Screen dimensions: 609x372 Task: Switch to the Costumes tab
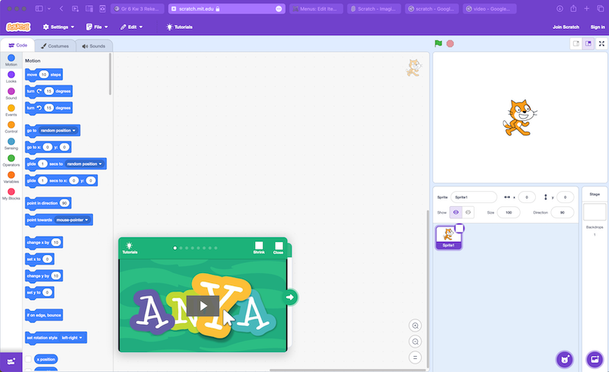(55, 46)
